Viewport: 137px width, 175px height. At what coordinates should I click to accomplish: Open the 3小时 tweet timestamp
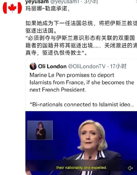pos(91,2)
